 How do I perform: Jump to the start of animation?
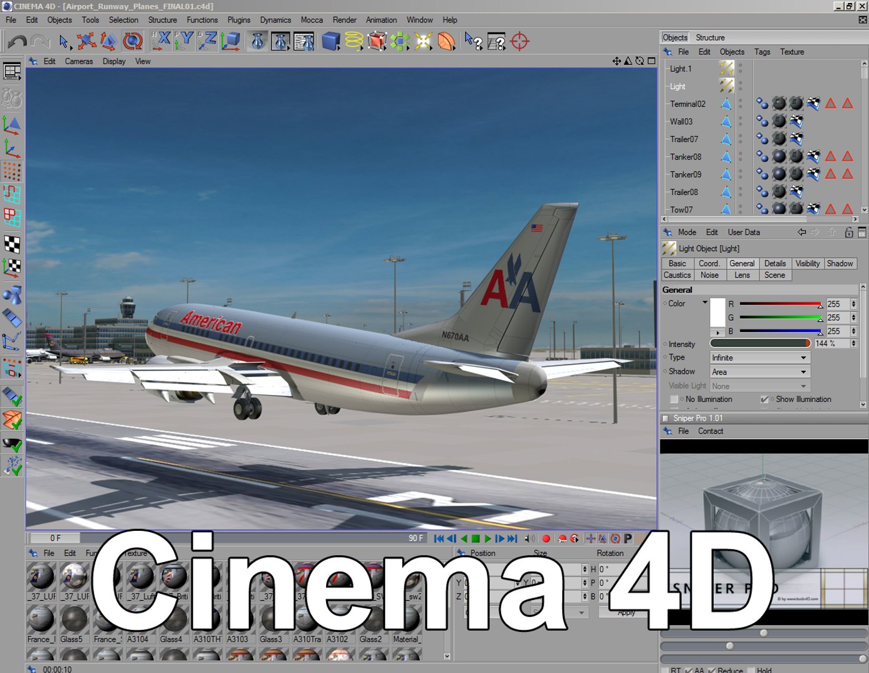(x=439, y=538)
